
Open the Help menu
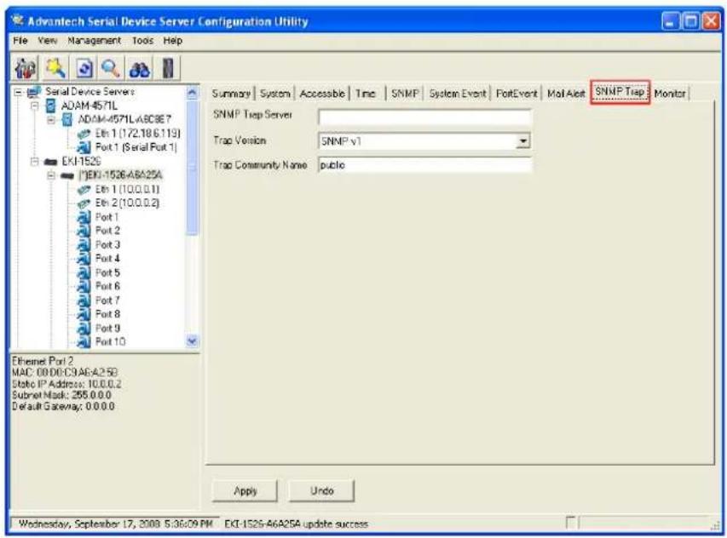pyautogui.click(x=172, y=41)
